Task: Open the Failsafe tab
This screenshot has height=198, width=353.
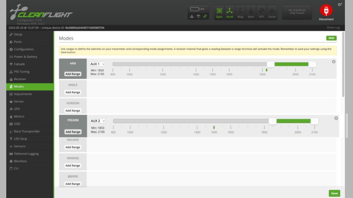Action: click(30, 64)
